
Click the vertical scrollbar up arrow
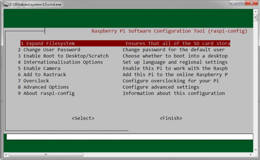click(x=256, y=12)
